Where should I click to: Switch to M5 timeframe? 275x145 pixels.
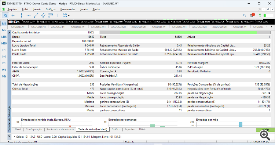pos(4,30)
